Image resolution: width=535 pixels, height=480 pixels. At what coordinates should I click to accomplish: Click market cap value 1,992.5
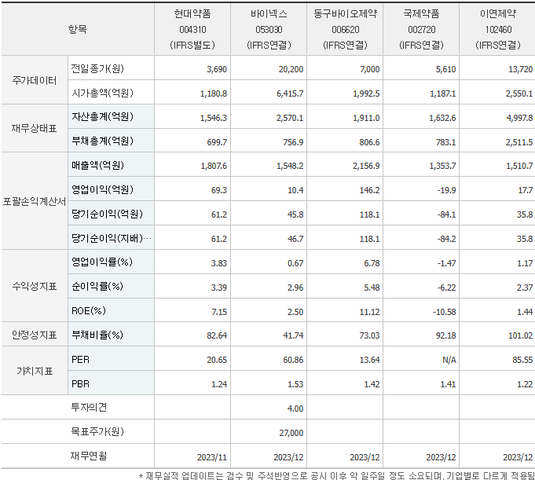pyautogui.click(x=366, y=93)
